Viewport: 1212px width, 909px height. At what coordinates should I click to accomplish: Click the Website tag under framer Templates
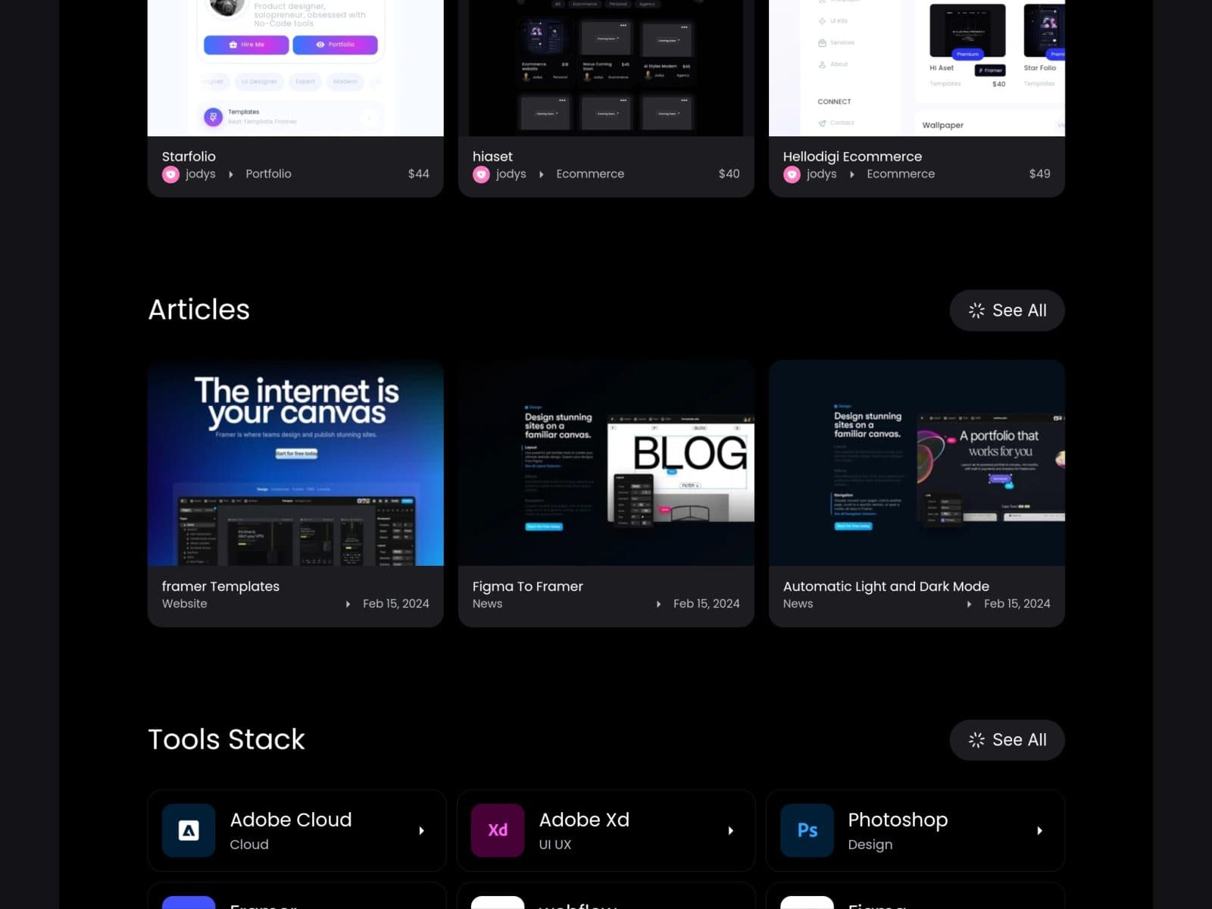coord(184,604)
